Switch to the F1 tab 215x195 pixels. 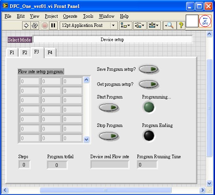12,53
